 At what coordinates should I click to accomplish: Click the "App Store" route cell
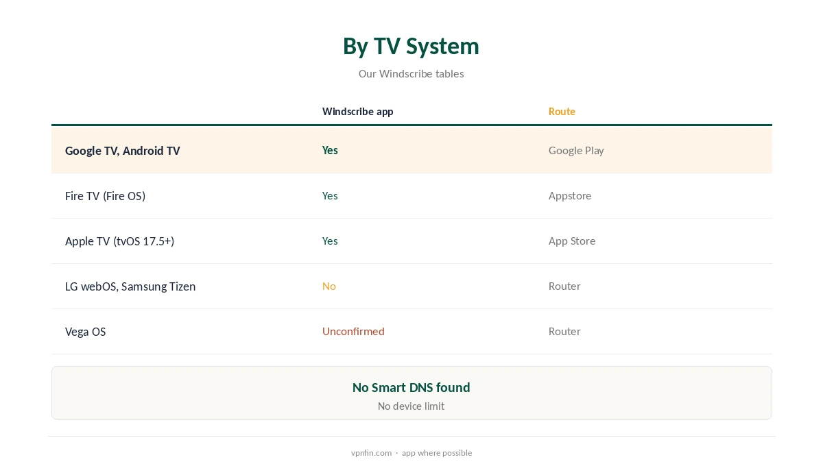(x=572, y=241)
